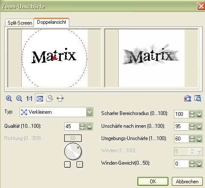The height and width of the screenshot is (188, 205).
Task: Click the Richtung value field showing 60
Action: 73,138
